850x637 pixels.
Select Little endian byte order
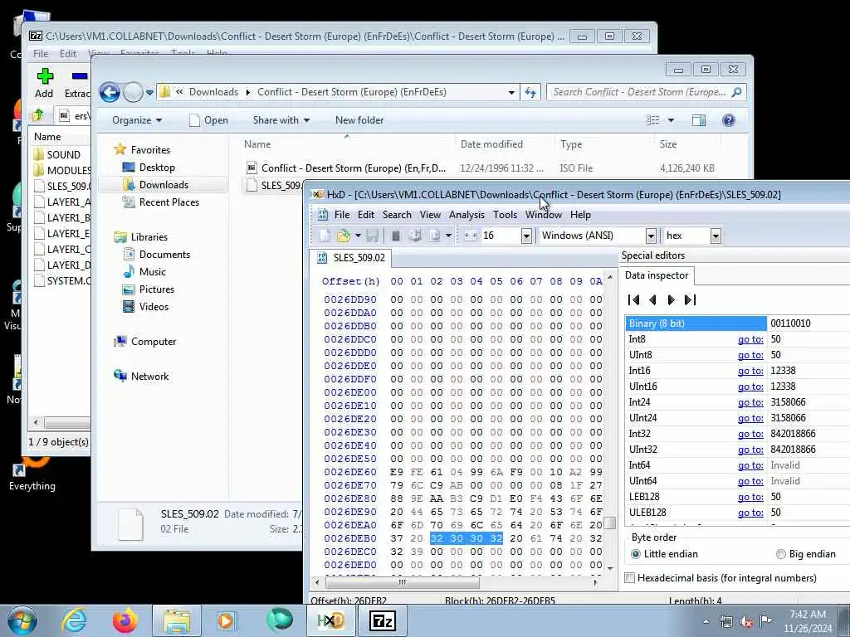(664, 554)
